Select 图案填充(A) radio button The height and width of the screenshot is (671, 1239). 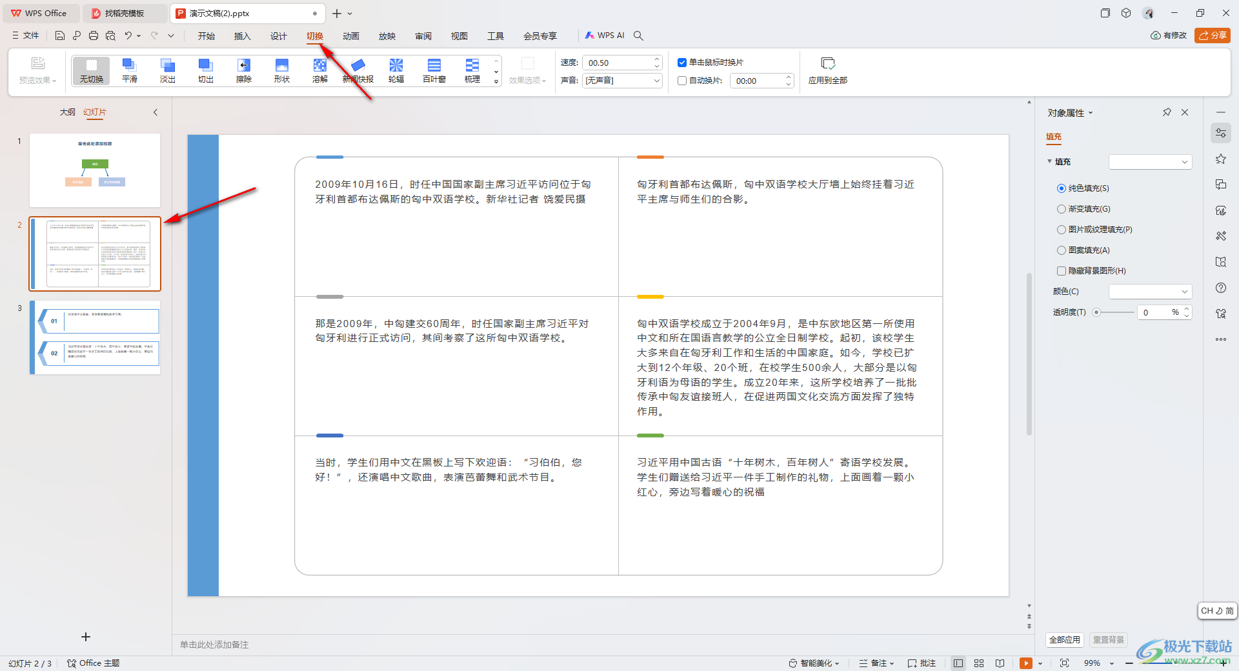tap(1062, 250)
